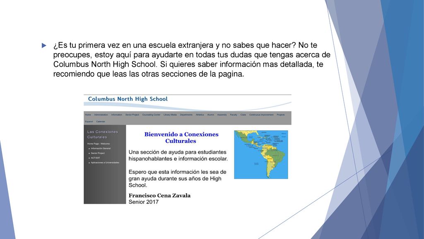
Task: Switch to the Espanol section
Action: (x=89, y=122)
